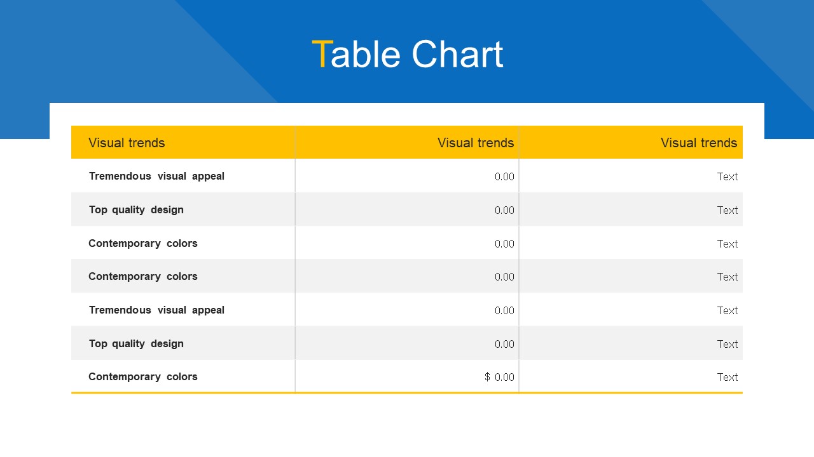Image resolution: width=814 pixels, height=457 pixels.
Task: Click the third-row "Contemporary colors" label
Action: [x=143, y=244]
